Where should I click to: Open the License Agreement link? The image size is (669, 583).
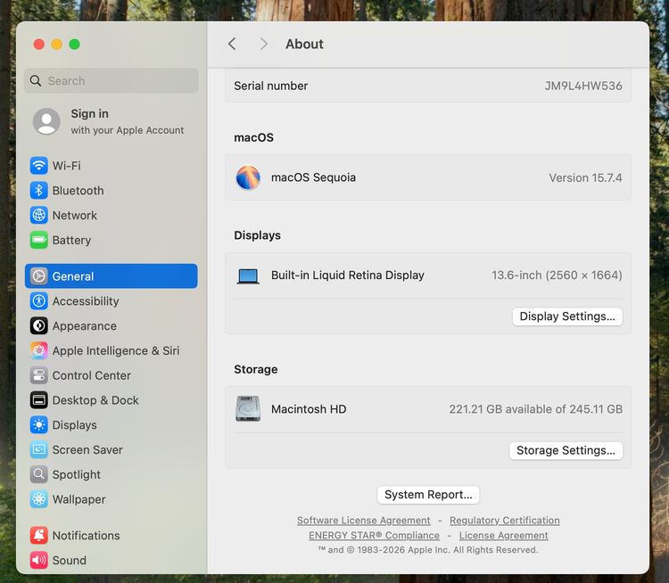coord(503,535)
